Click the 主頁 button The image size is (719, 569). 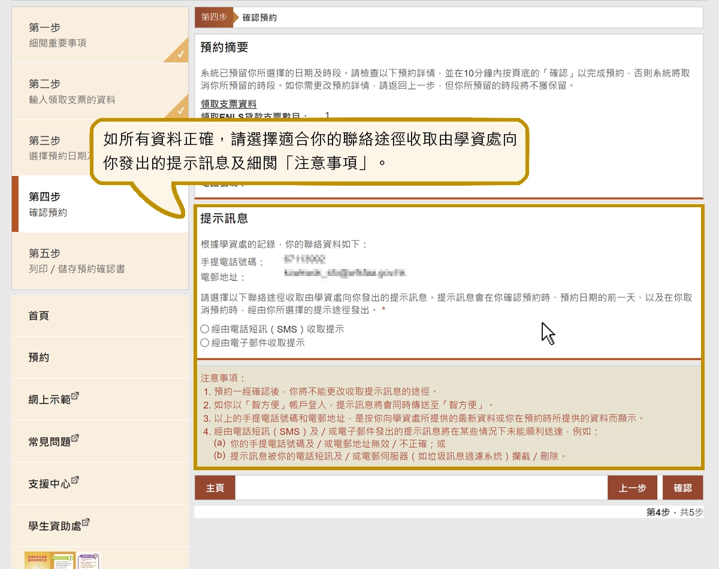tap(215, 488)
